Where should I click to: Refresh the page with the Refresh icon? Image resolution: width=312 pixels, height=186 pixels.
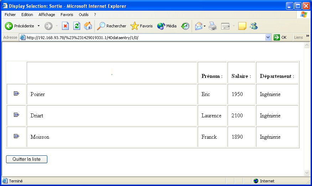coord(77,26)
